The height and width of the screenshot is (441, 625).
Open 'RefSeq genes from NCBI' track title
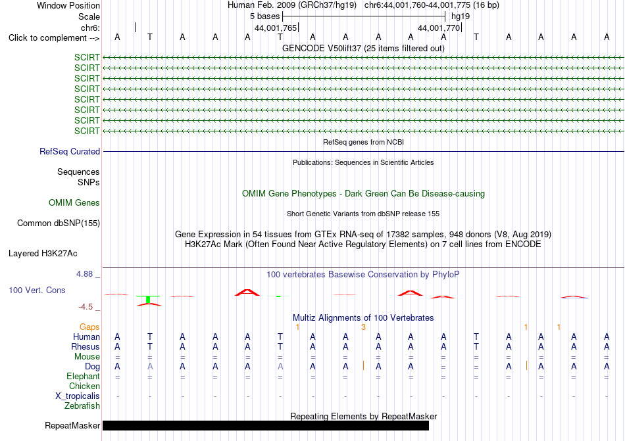[363, 142]
